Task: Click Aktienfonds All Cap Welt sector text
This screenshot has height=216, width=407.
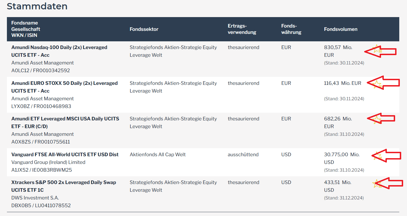Action: coord(157,155)
